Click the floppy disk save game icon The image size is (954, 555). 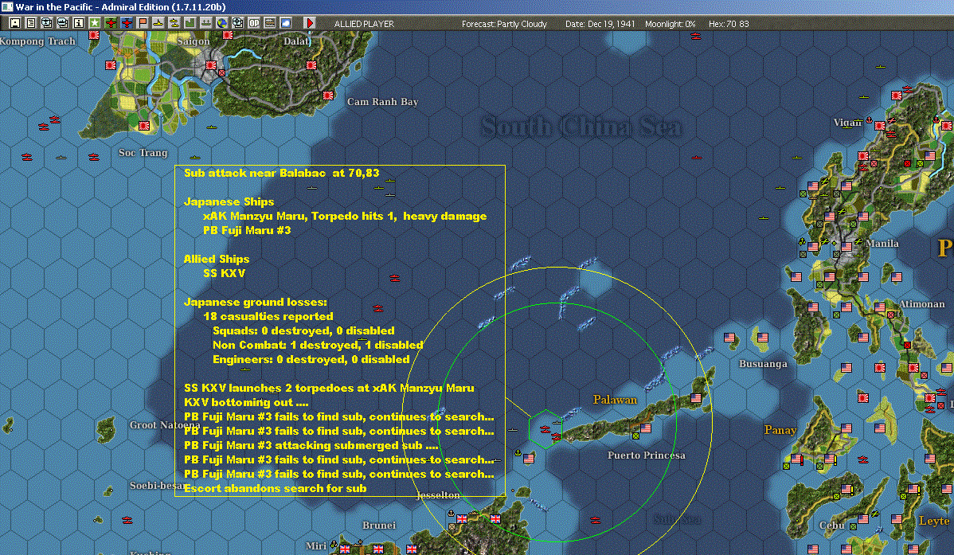point(15,23)
